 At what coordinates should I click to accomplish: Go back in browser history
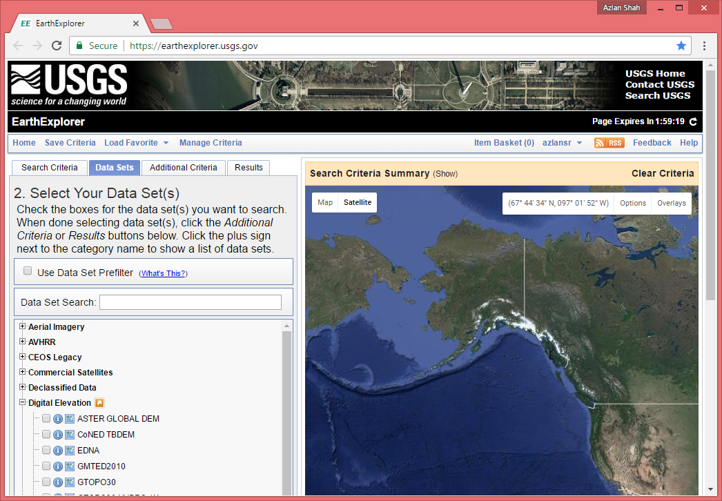click(x=18, y=46)
